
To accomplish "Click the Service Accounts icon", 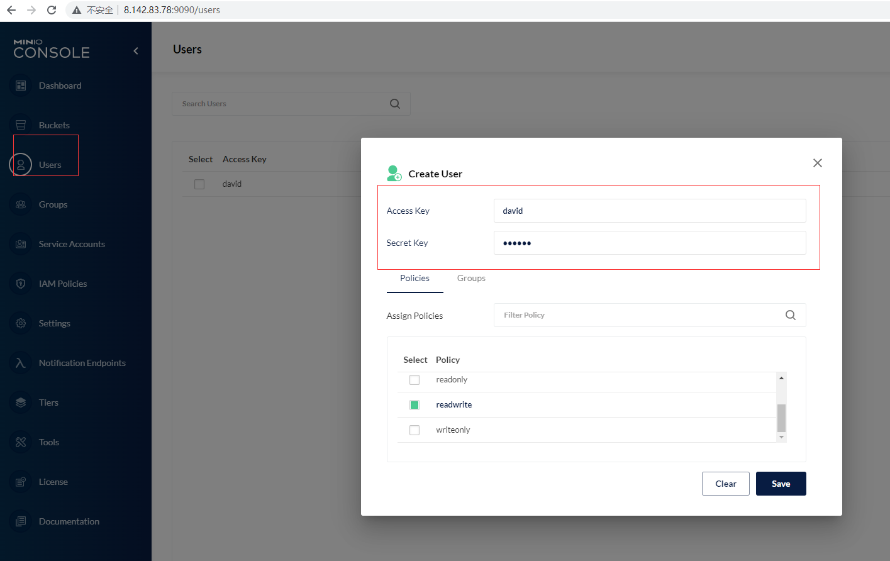I will (x=21, y=244).
